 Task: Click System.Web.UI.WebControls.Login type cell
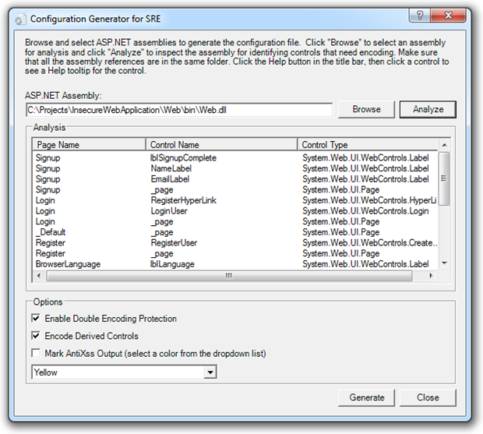pyautogui.click(x=365, y=211)
